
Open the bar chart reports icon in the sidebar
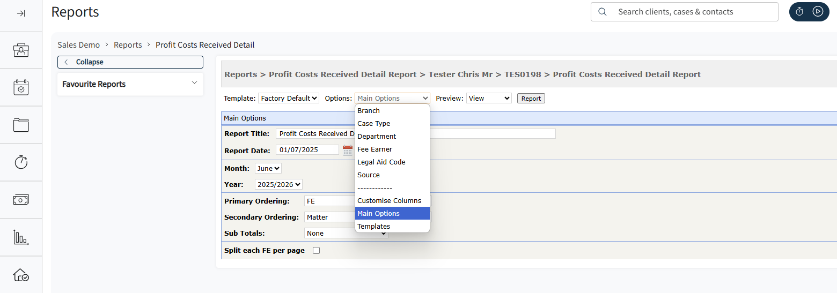click(21, 237)
